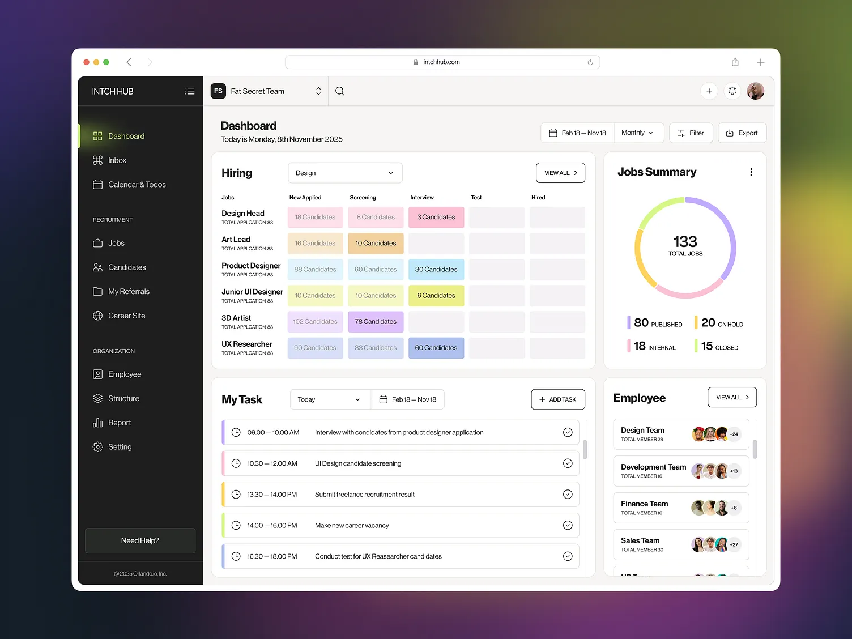Open the Career Site page
Viewport: 852px width, 639px height.
click(126, 316)
